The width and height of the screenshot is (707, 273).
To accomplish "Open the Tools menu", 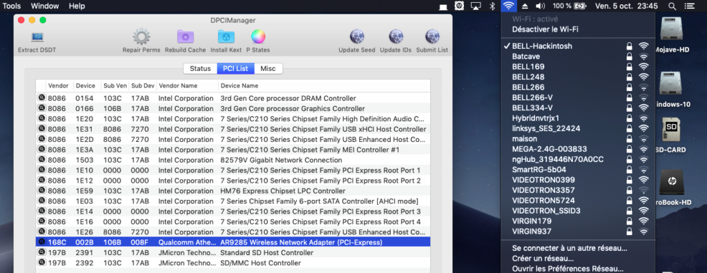I will click(x=11, y=6).
